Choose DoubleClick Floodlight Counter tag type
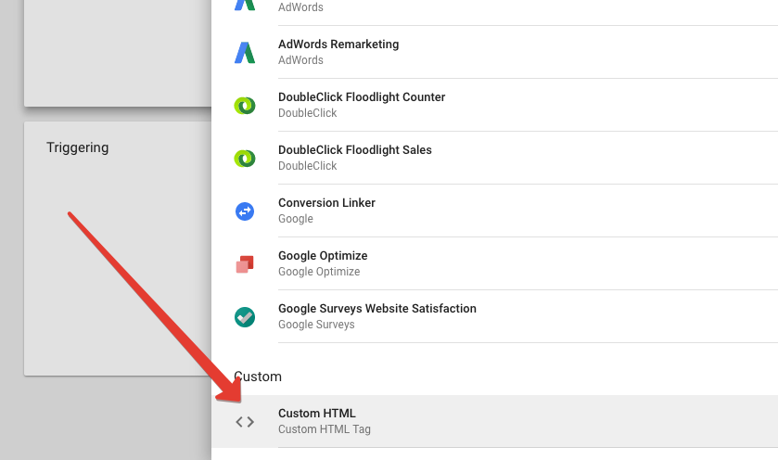The image size is (778, 460). click(x=494, y=105)
